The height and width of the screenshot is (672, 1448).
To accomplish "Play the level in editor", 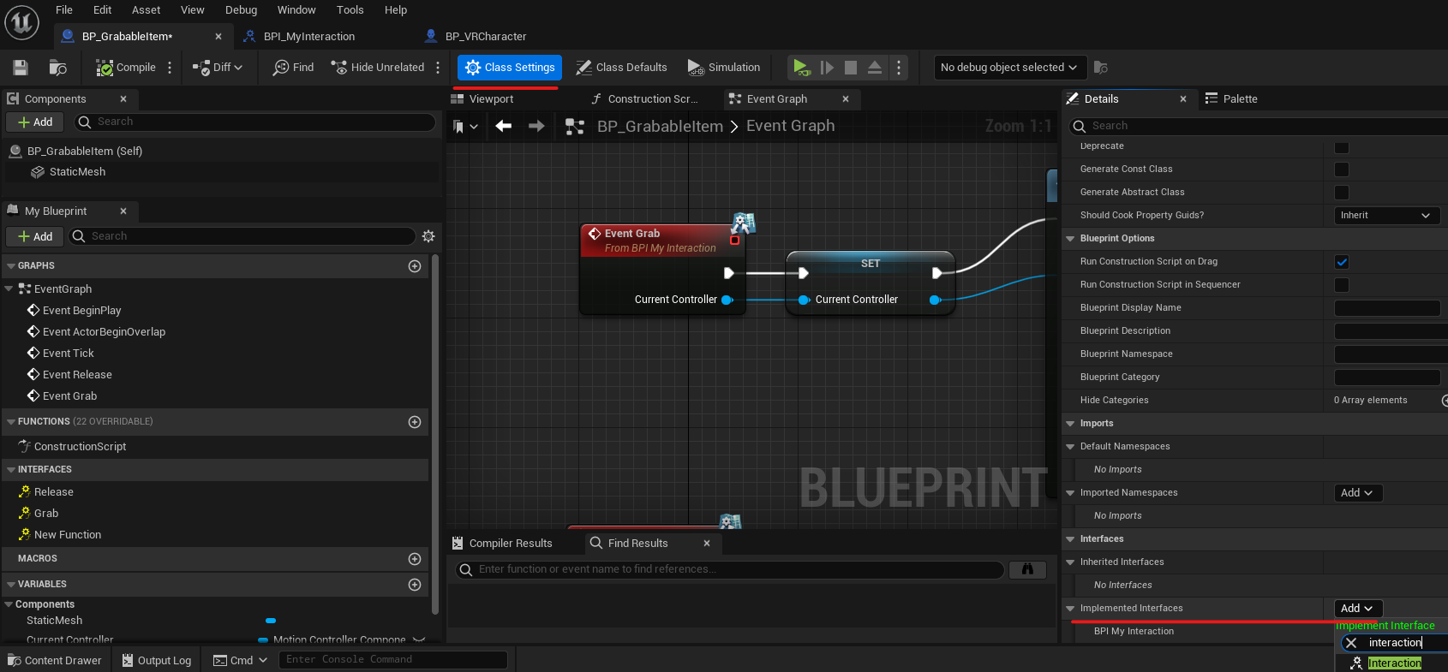I will tap(800, 67).
